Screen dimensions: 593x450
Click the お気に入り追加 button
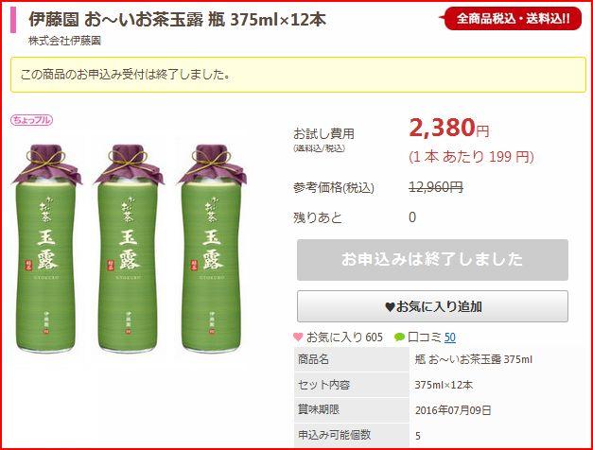pos(432,306)
